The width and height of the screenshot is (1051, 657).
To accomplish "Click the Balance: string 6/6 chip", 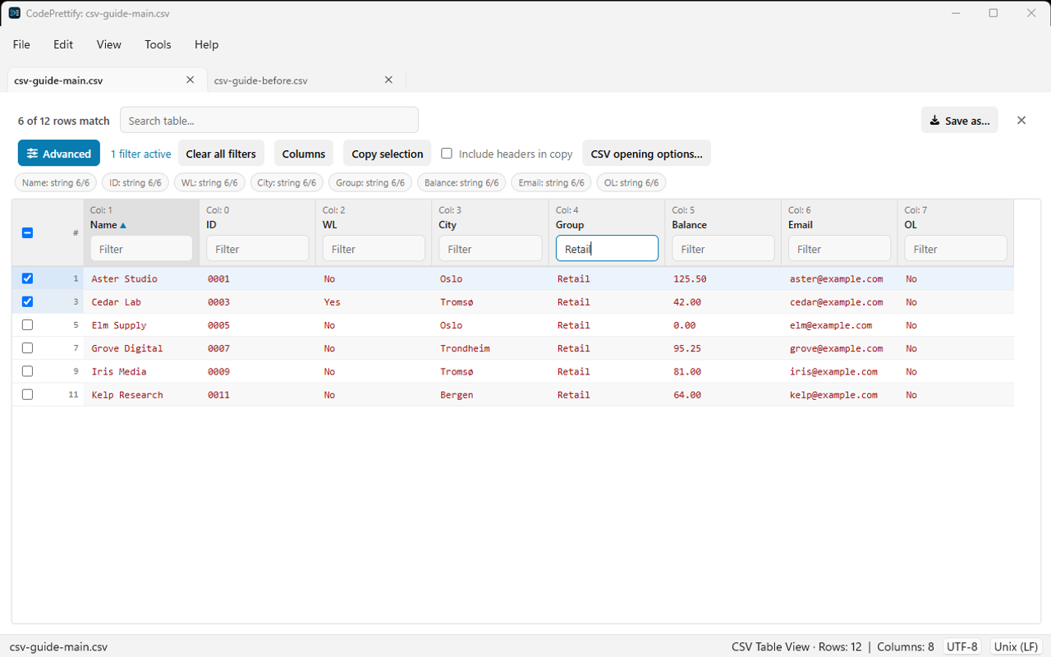I will pyautogui.click(x=461, y=182).
